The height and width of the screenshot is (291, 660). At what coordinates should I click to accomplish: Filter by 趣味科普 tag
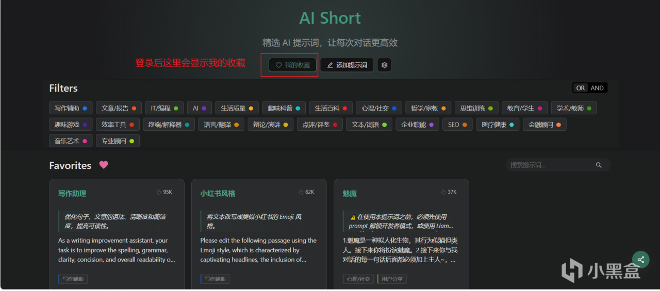pyautogui.click(x=284, y=109)
